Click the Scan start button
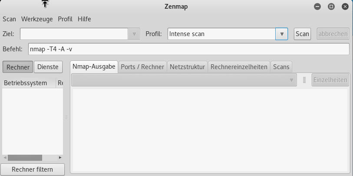This screenshot has width=353, height=176. click(x=302, y=34)
